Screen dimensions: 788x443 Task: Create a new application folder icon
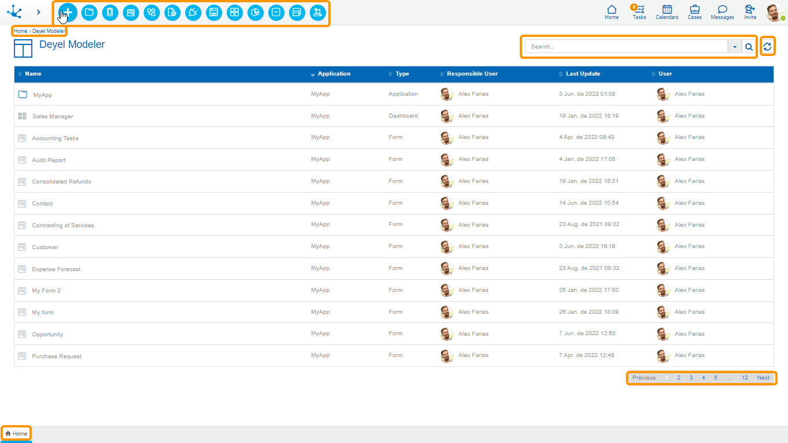(89, 12)
